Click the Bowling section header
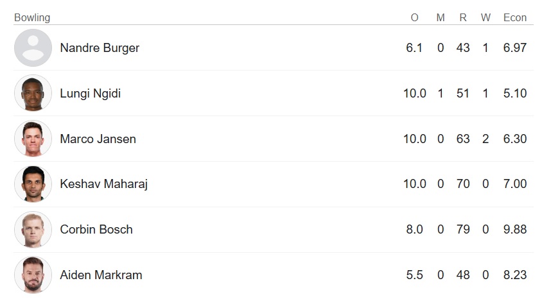 tap(32, 17)
